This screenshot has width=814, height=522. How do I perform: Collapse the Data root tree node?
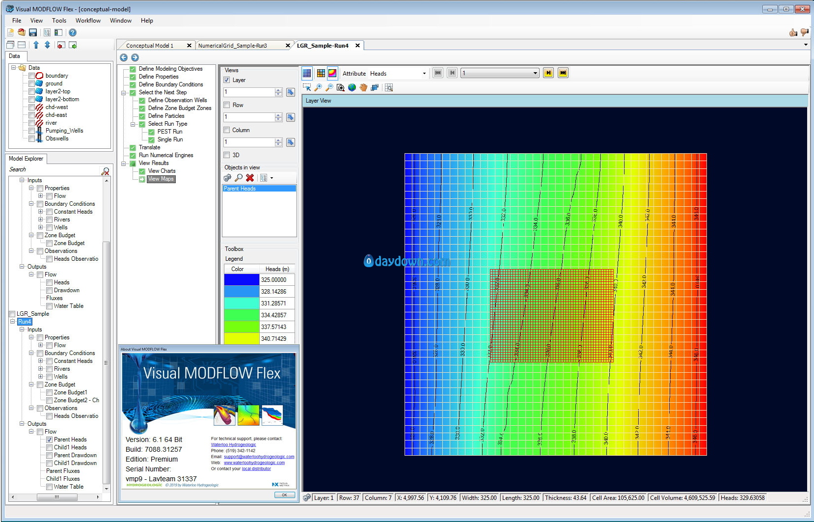point(14,68)
